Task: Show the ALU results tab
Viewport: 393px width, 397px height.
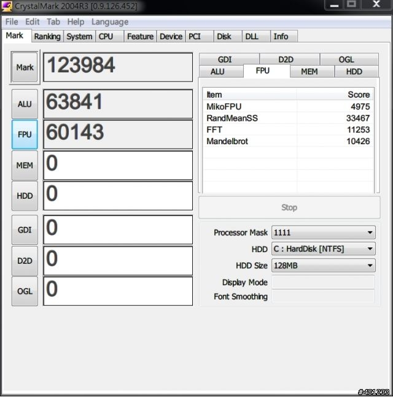Action: [221, 71]
